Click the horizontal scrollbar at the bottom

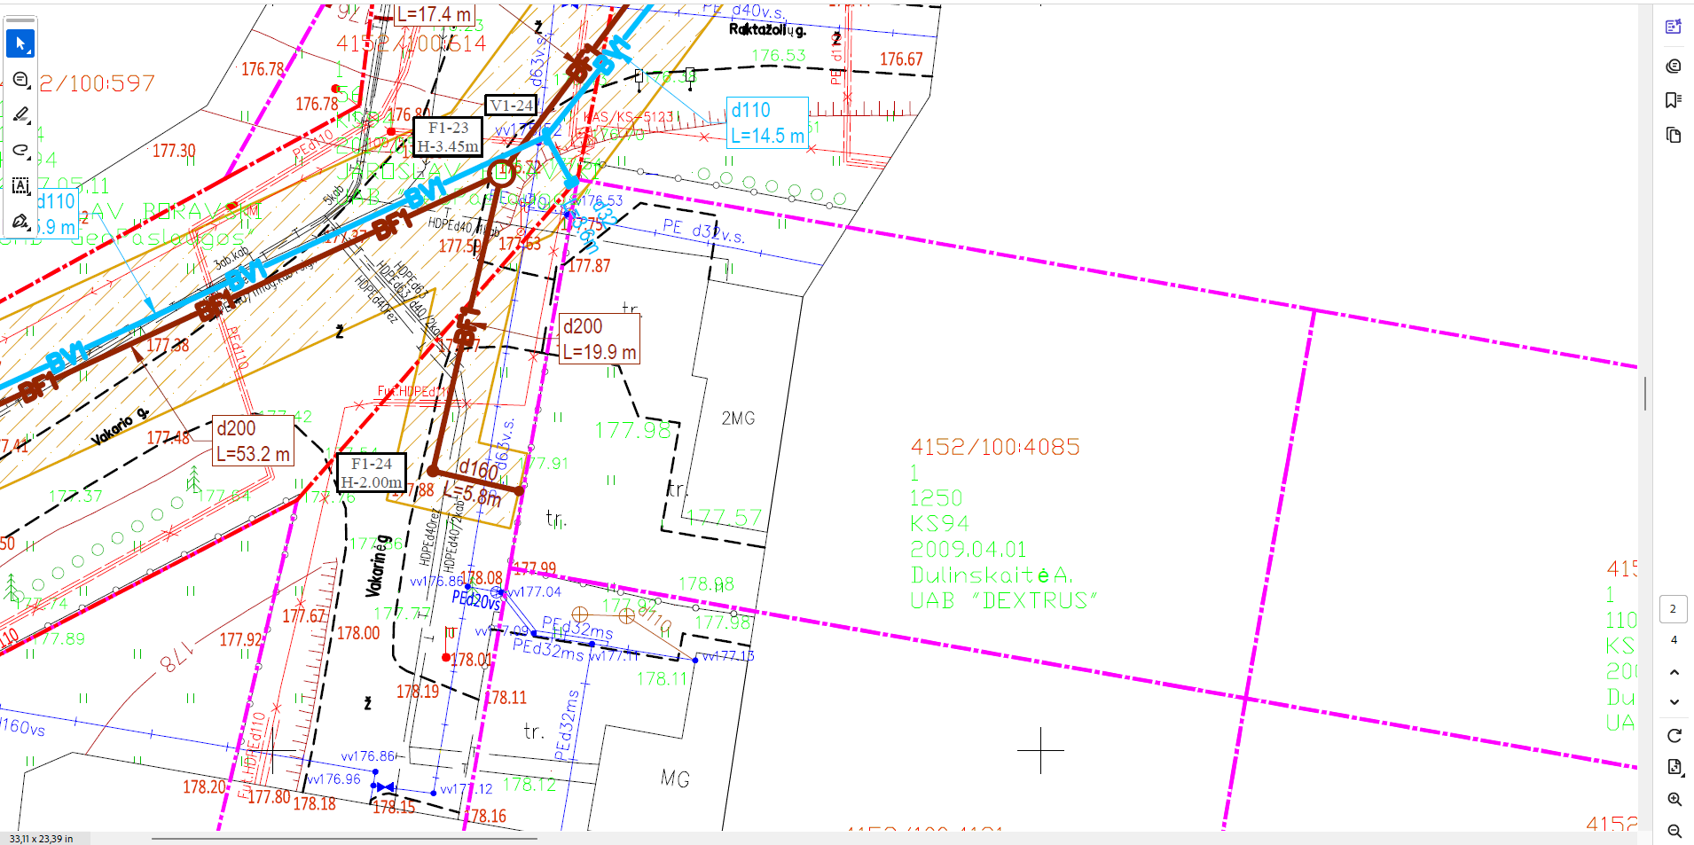click(344, 838)
